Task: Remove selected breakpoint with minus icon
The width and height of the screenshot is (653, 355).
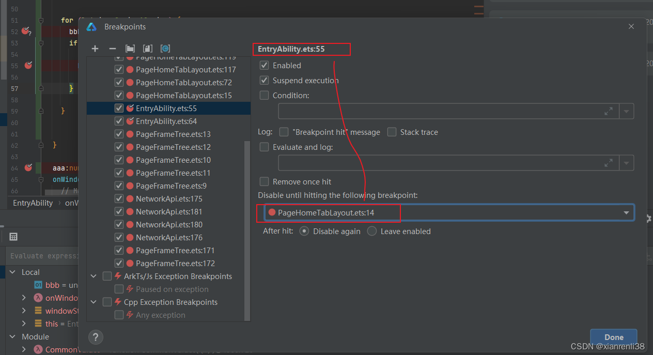Action: 113,48
